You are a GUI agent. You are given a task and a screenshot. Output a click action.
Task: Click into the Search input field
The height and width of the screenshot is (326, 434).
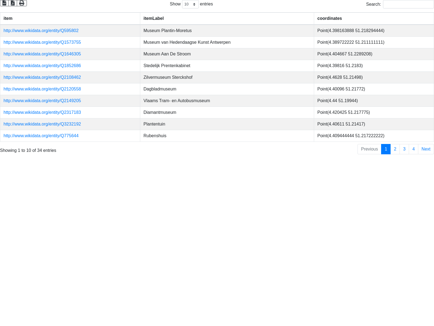point(408,4)
